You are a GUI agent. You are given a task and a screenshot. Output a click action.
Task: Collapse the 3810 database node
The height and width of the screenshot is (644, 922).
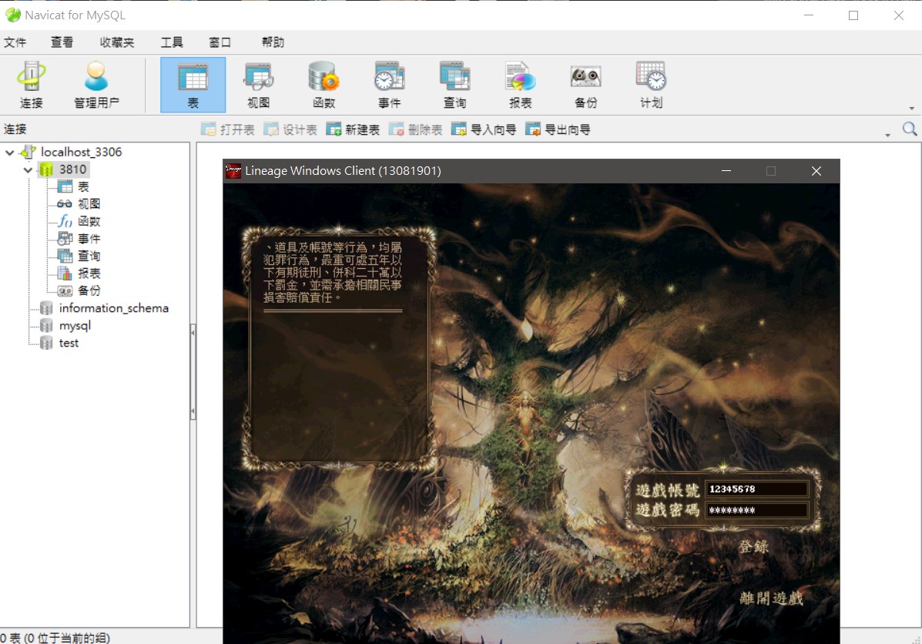point(28,170)
